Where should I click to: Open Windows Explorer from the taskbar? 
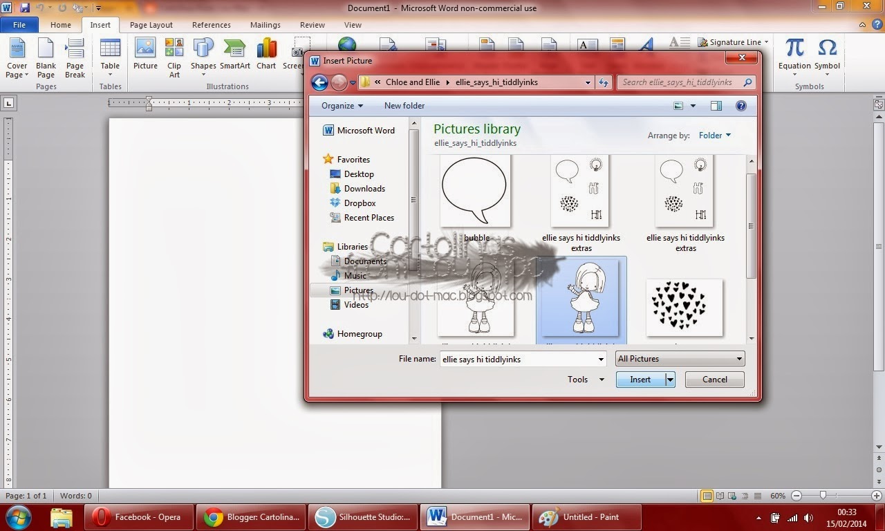click(x=62, y=516)
